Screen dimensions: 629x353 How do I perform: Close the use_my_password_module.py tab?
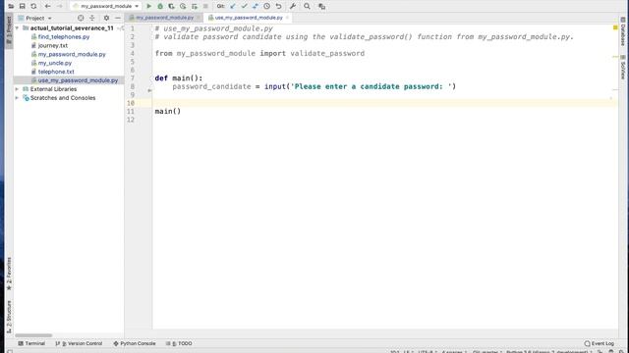pyautogui.click(x=287, y=18)
